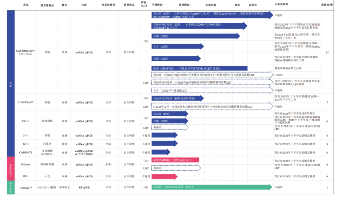Viewport: 338px width, 197px height.
Task: Select the LV-1 product name cell
Action: [26, 136]
